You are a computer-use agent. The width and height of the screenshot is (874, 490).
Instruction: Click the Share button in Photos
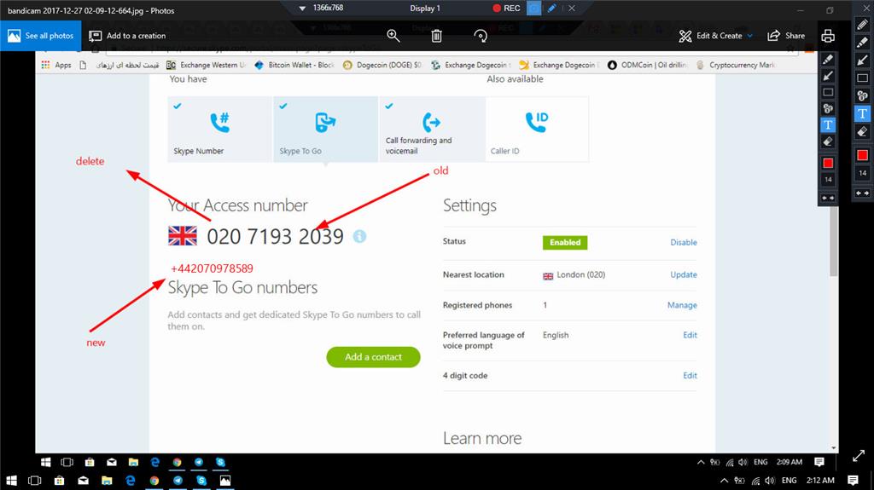pos(786,36)
